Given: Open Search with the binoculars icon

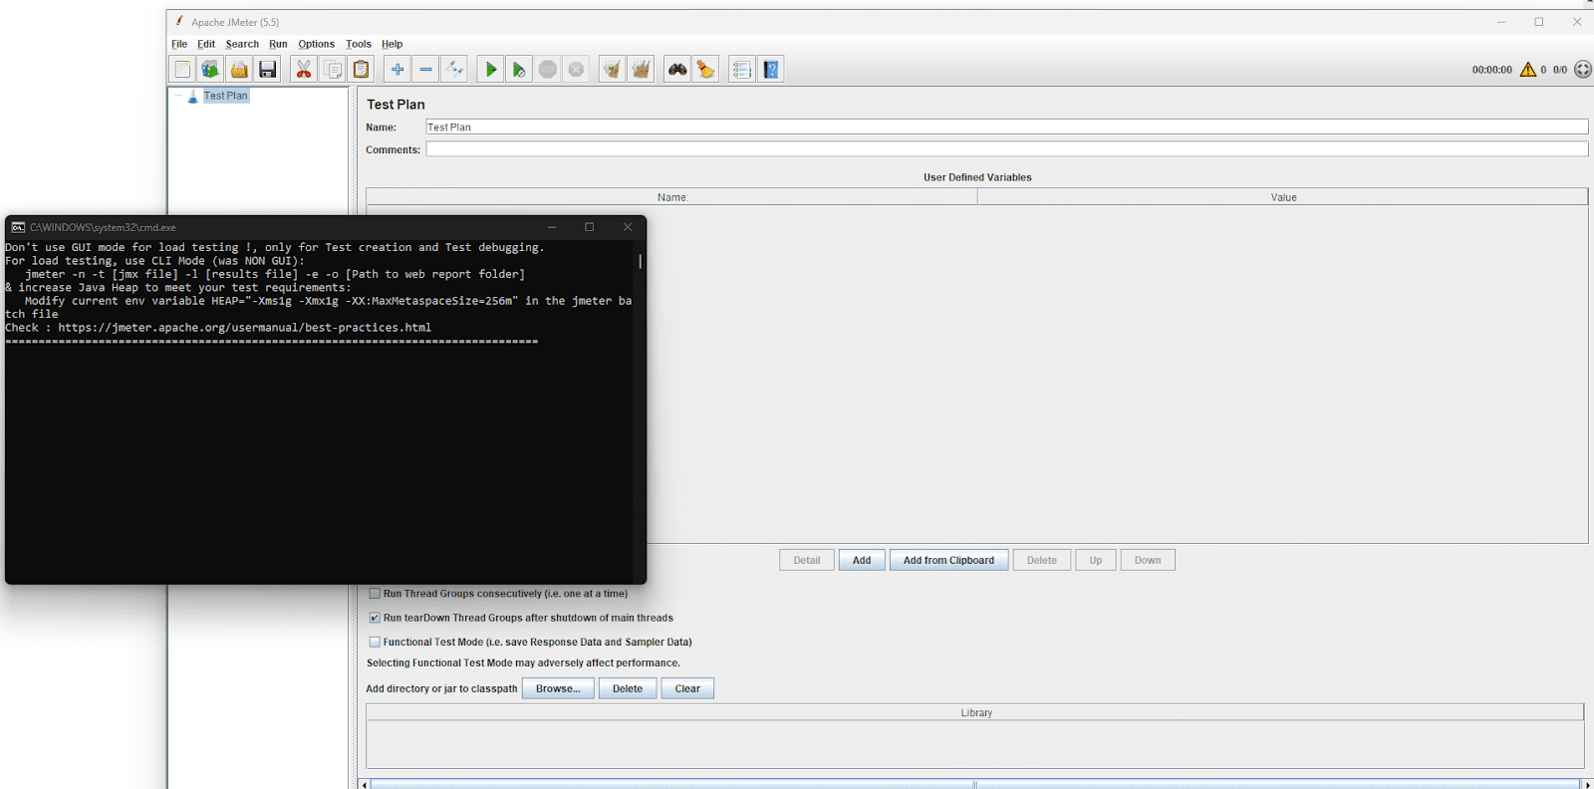Looking at the screenshot, I should point(677,69).
